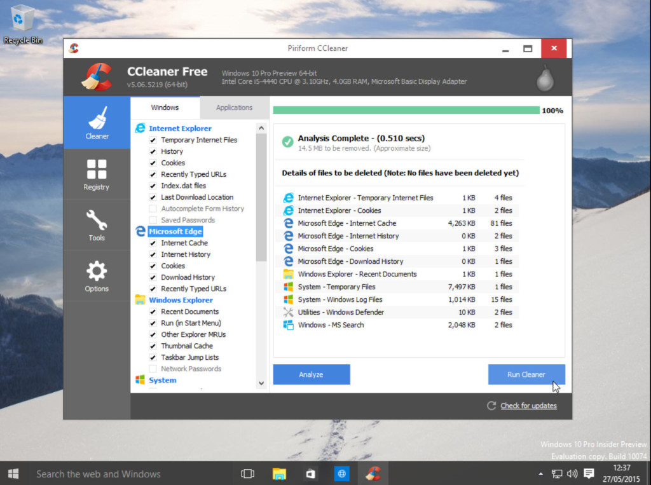Open the Options gear section
The width and height of the screenshot is (651, 485).
97,271
